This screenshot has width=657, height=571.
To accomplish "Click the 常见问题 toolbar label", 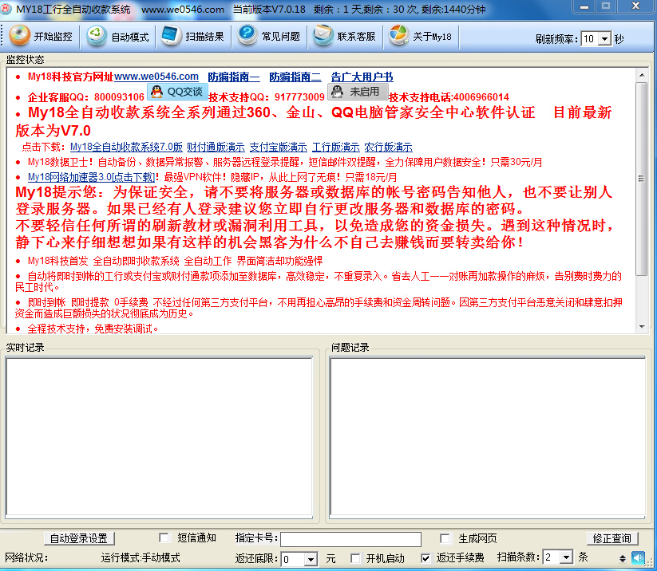I will (x=281, y=37).
